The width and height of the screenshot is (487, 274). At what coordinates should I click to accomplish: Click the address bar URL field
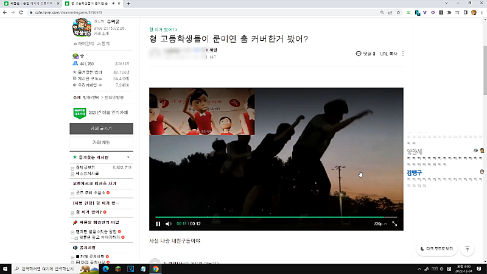202,12
